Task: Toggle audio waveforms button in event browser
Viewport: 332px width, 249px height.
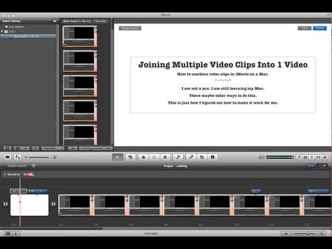Action: [x=73, y=149]
